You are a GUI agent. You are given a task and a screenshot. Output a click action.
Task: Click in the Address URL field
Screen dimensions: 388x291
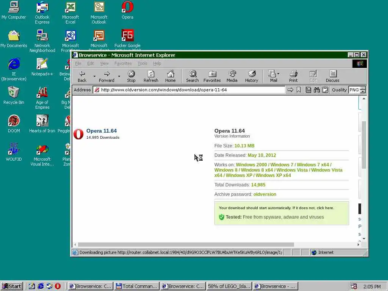(x=189, y=90)
